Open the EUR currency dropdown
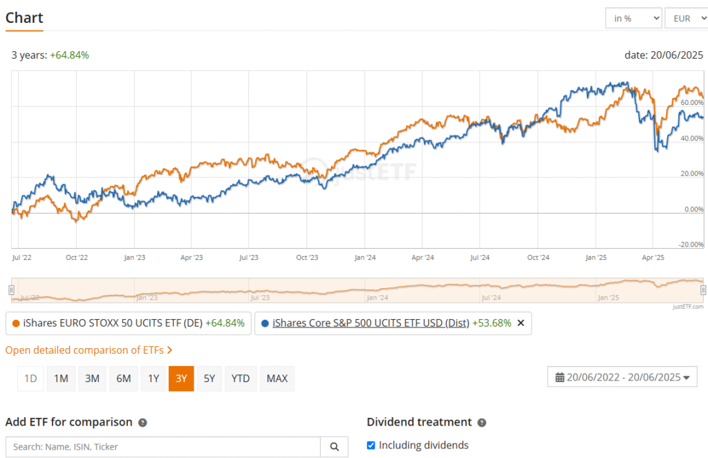708x458 pixels. 687,19
